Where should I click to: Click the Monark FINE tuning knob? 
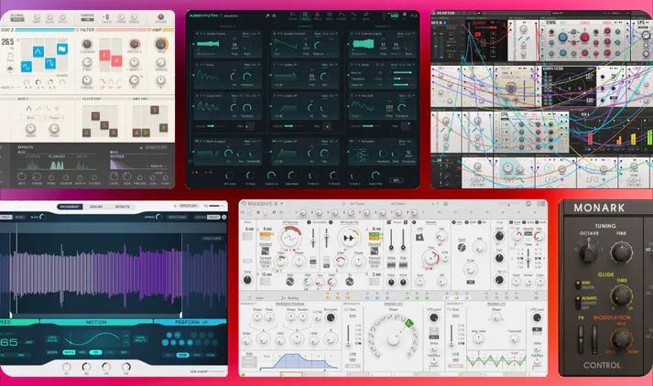621,252
